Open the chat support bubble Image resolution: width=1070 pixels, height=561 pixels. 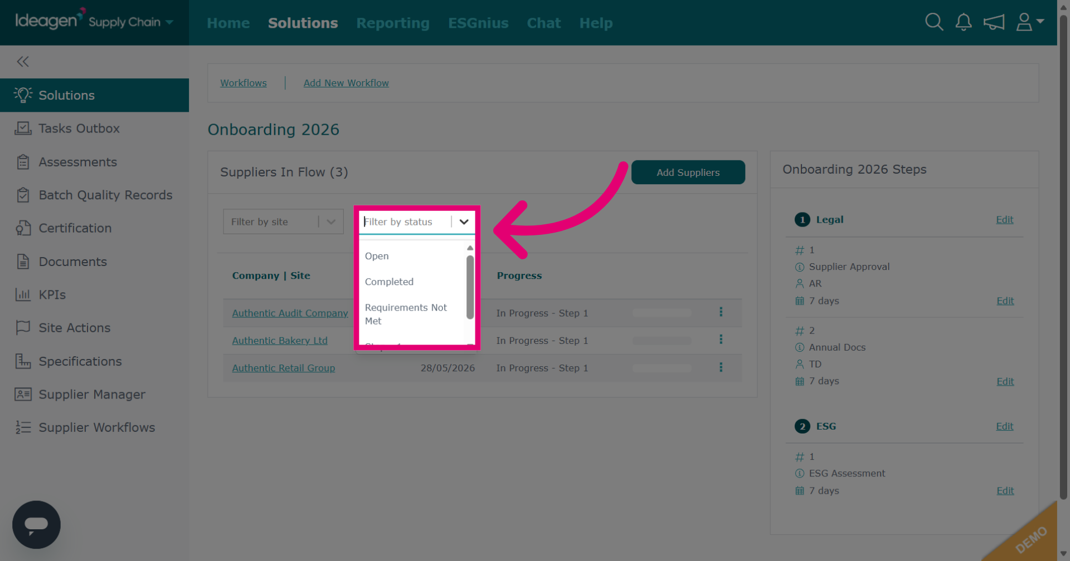click(x=36, y=524)
